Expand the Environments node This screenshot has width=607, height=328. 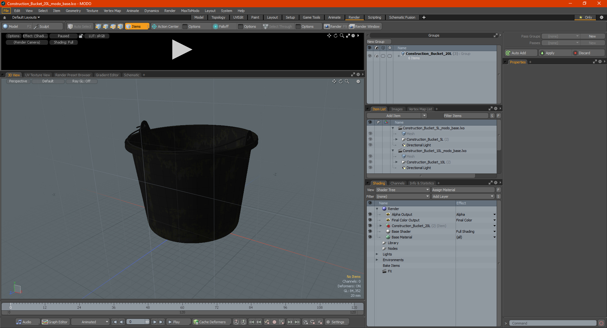pos(377,260)
